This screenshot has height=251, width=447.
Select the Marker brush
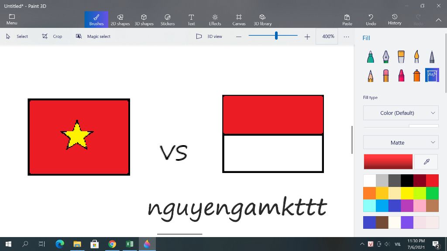[x=370, y=57]
